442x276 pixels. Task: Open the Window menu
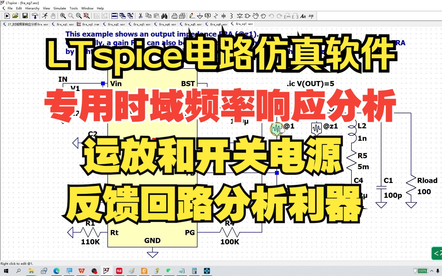87,8
